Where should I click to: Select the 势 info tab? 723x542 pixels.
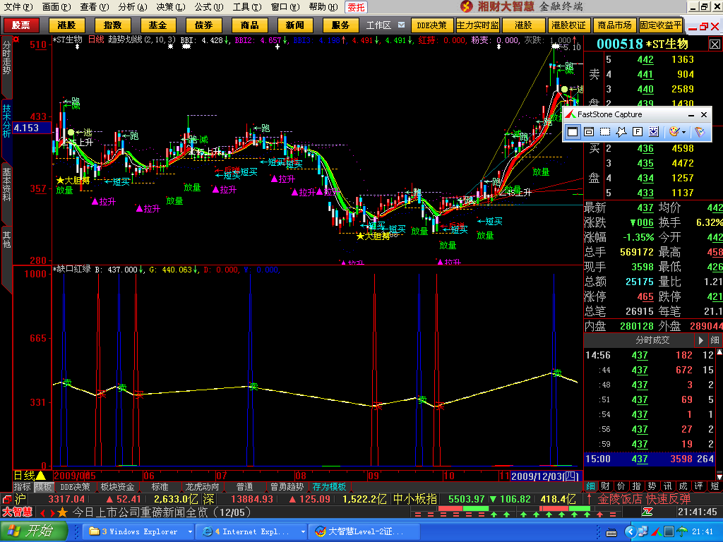click(652, 486)
